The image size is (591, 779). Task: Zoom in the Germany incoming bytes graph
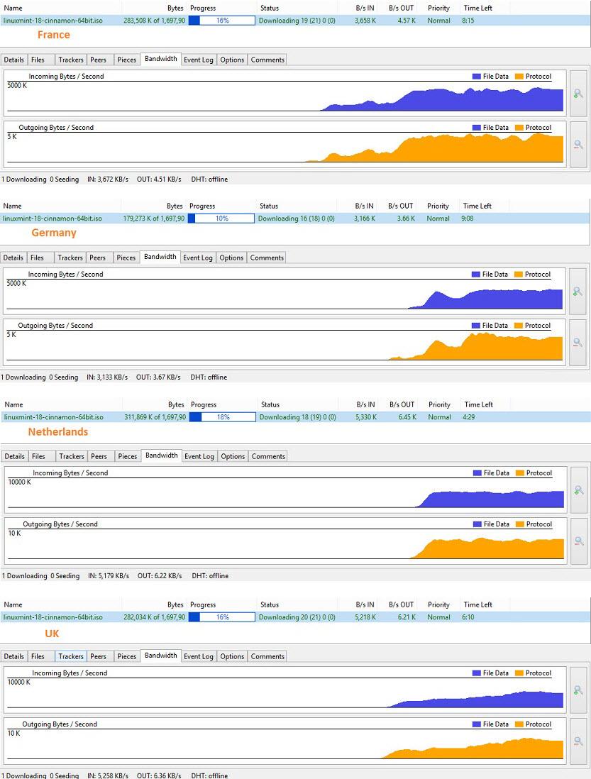click(578, 292)
